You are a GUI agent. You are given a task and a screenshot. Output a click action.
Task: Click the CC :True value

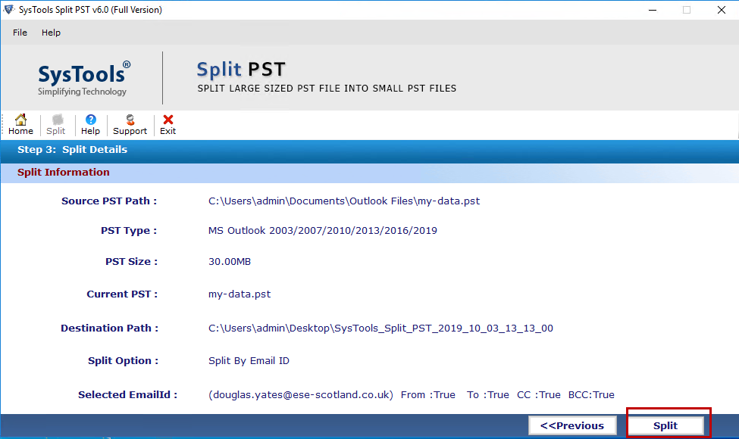[x=539, y=395]
